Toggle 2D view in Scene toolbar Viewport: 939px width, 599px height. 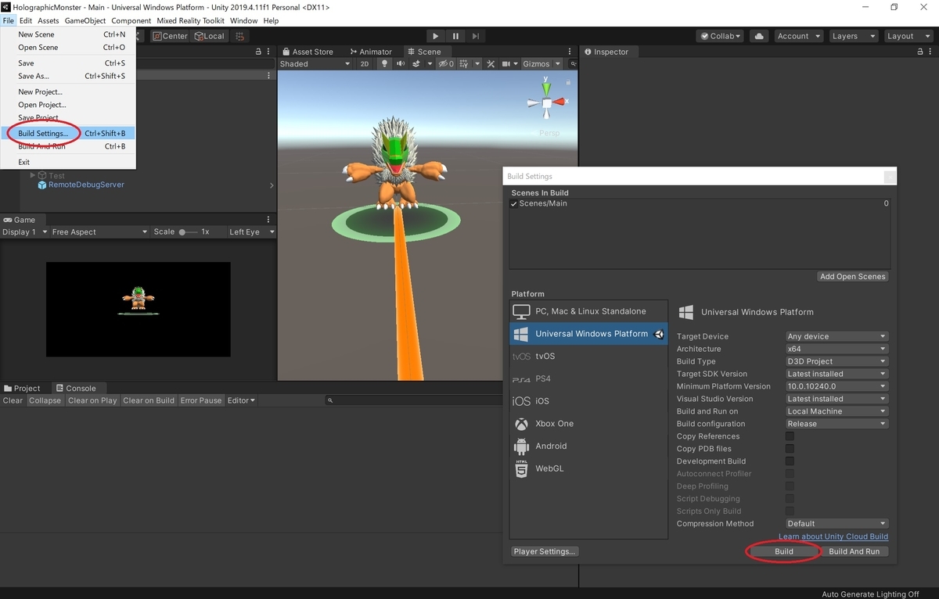(365, 64)
